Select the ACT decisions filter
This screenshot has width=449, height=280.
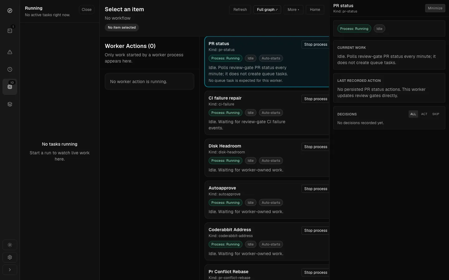(424, 114)
